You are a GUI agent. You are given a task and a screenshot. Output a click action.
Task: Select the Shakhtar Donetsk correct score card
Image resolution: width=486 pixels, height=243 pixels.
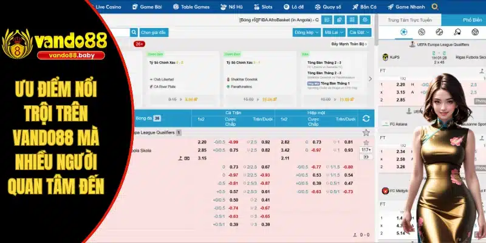tap(260, 79)
